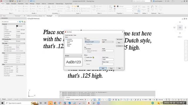Open Google Chrome from the taskbar

point(55,103)
